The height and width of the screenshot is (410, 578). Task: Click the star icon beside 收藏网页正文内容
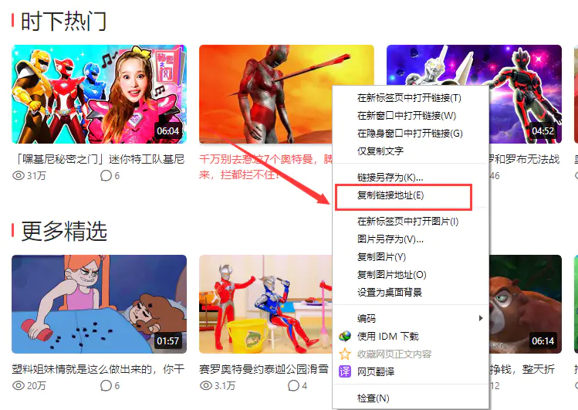[345, 354]
